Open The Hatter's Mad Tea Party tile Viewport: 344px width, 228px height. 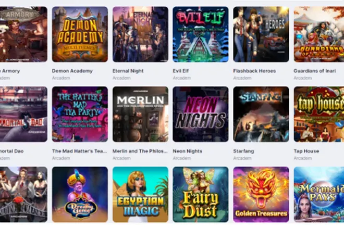click(80, 115)
